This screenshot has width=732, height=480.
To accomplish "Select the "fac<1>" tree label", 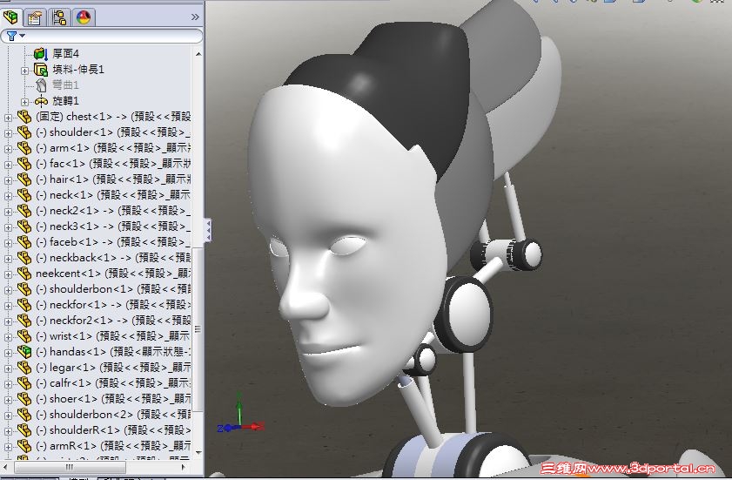I will pyautogui.click(x=67, y=164).
